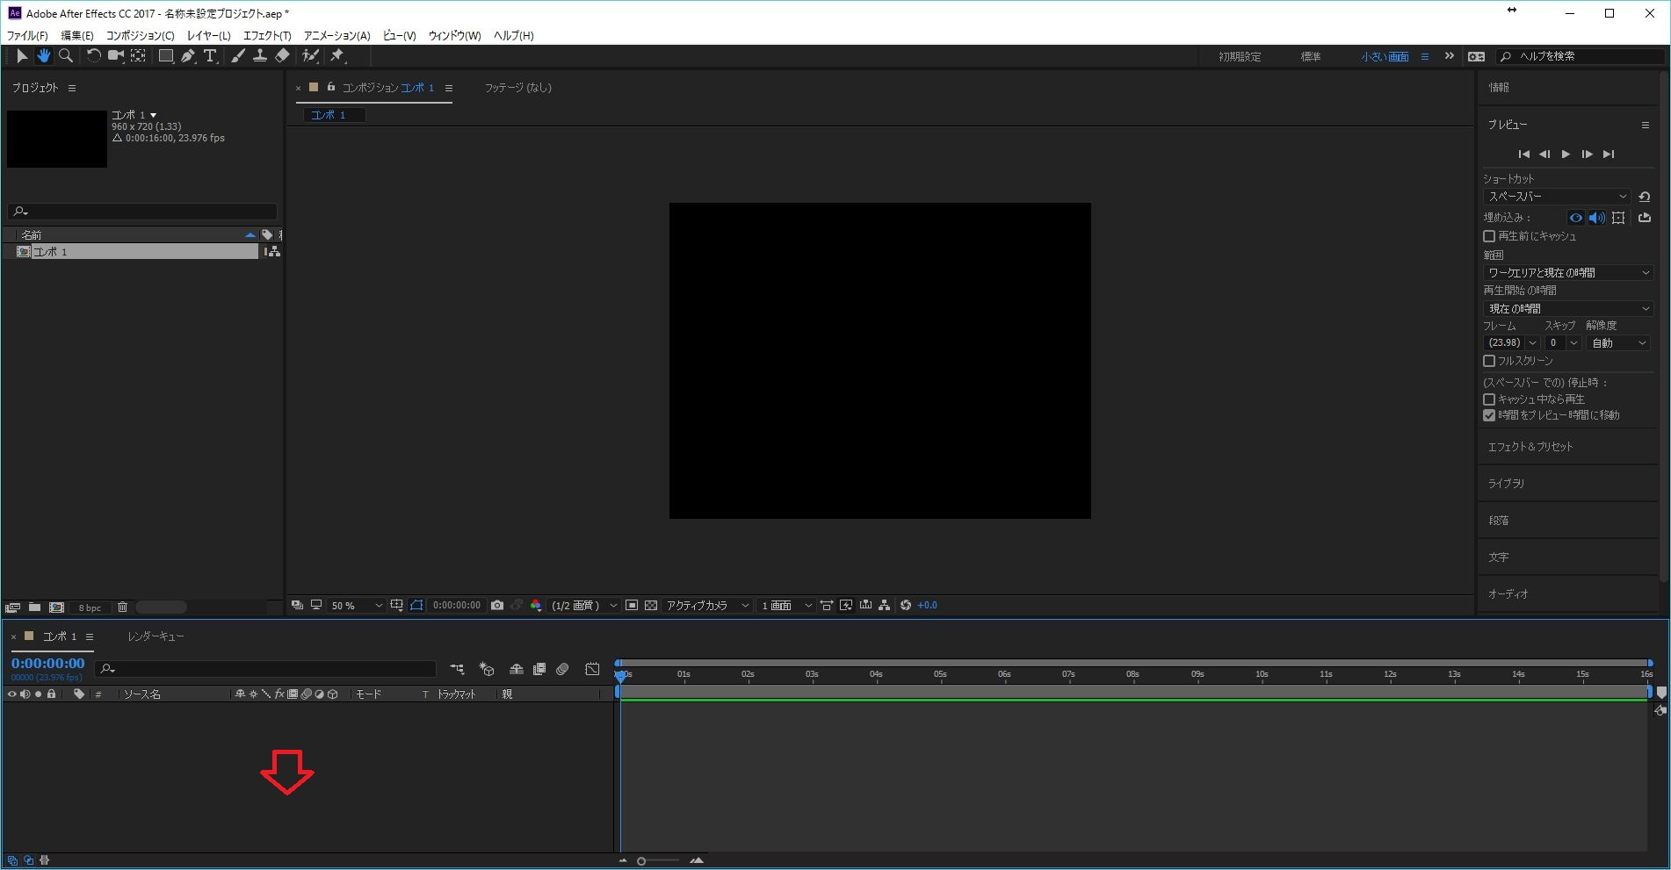Open the composition flowchart icon in viewer
1671x870 pixels.
click(884, 606)
